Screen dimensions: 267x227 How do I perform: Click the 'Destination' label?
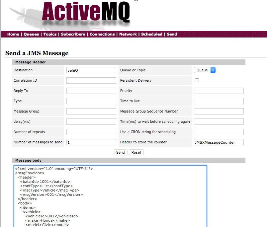(23, 70)
